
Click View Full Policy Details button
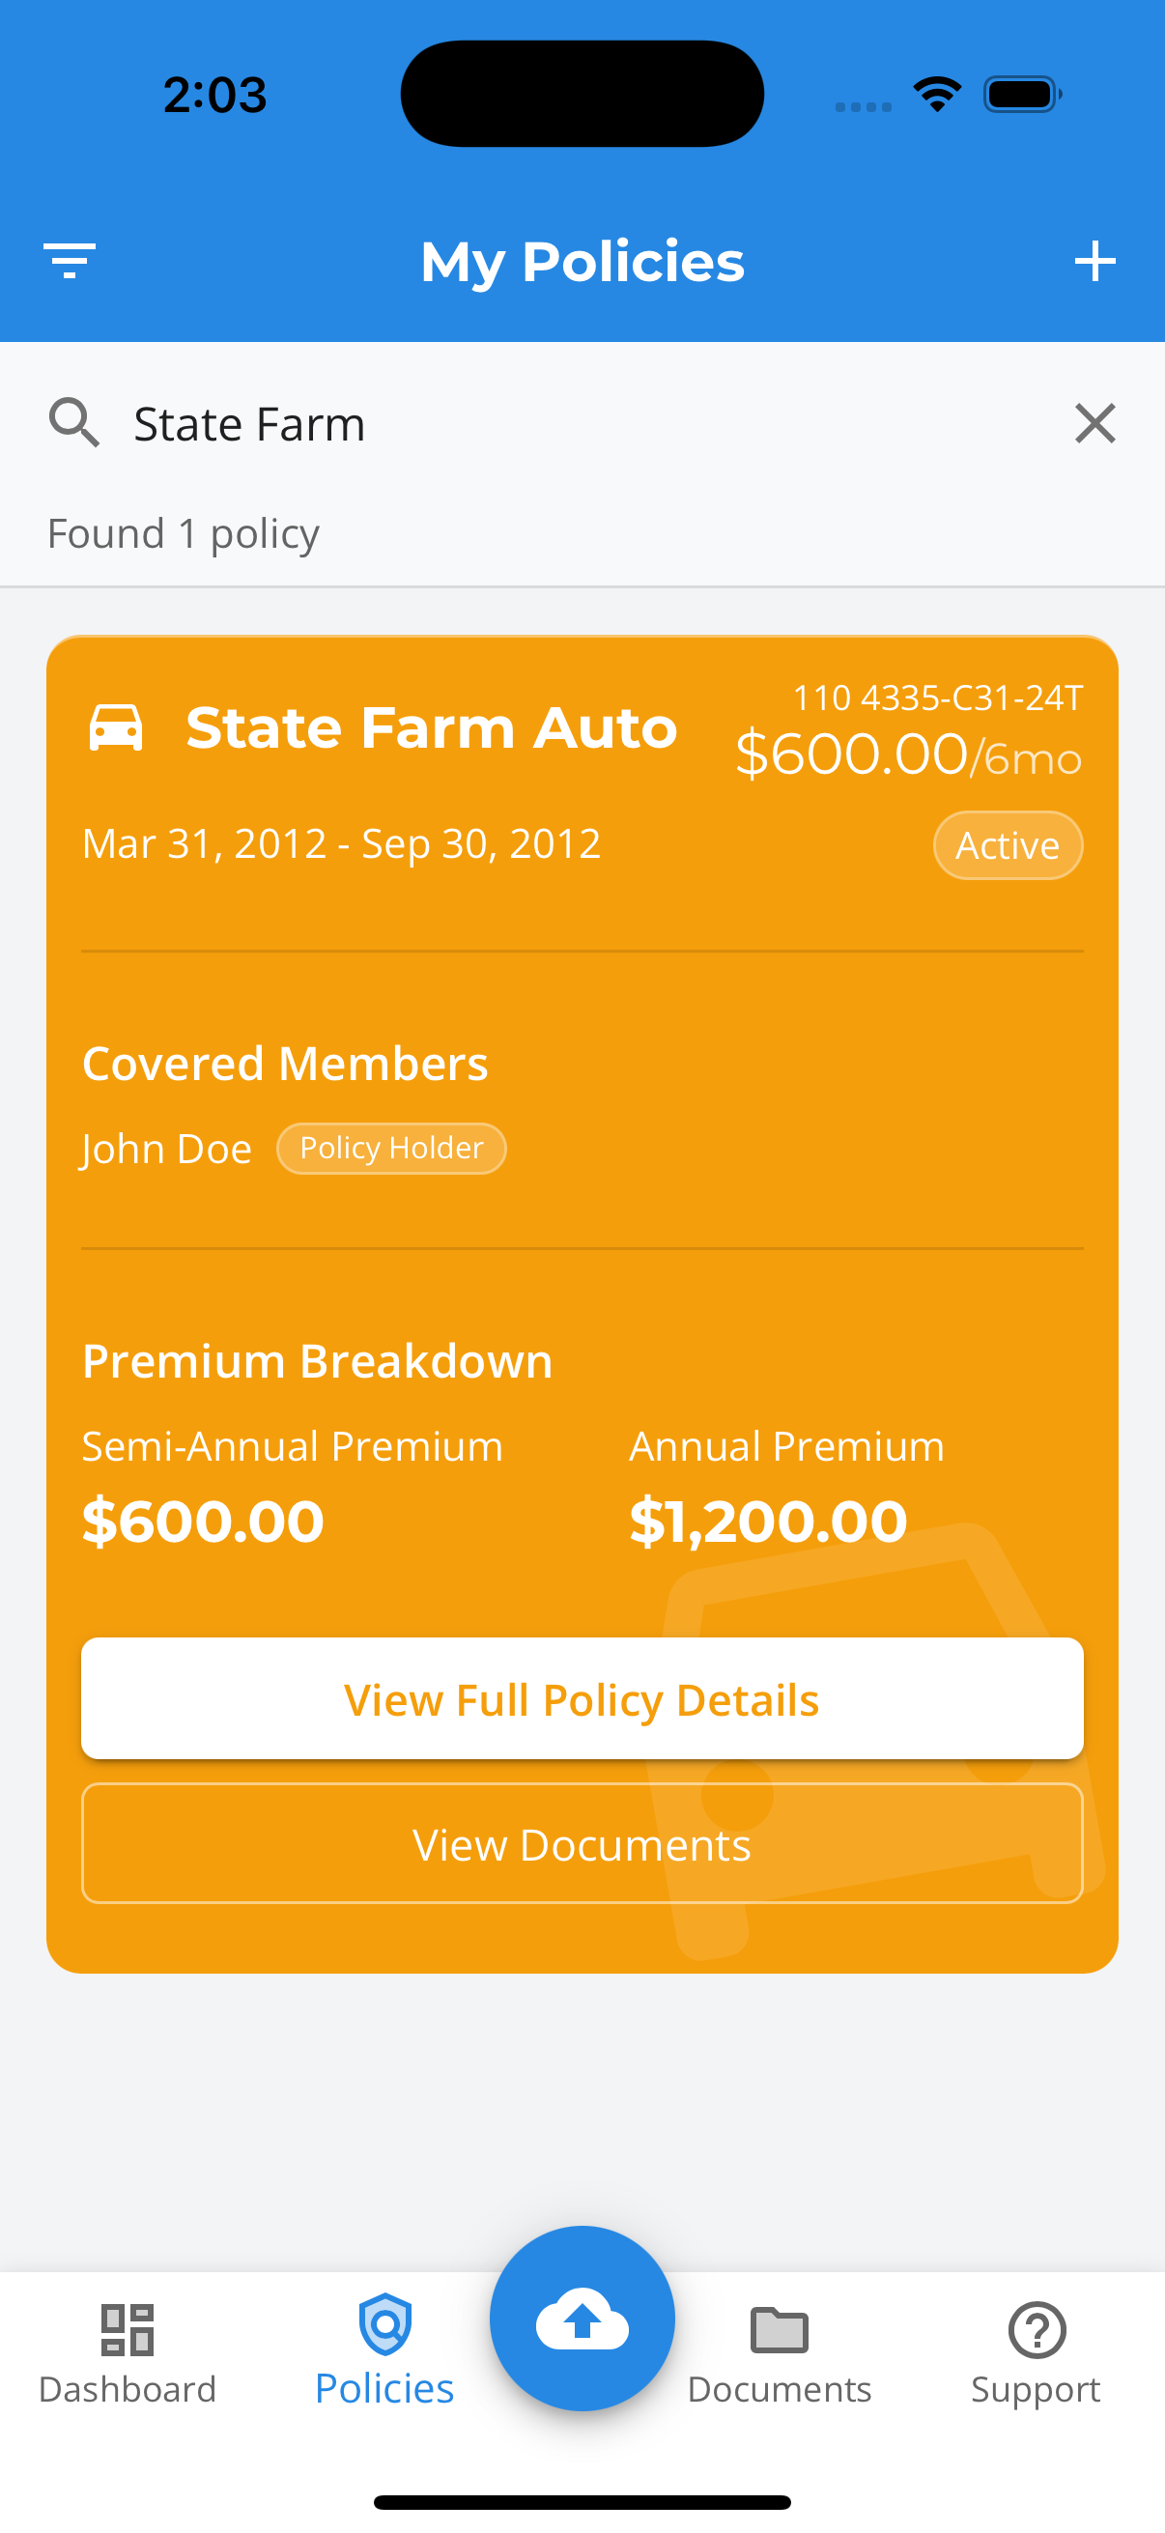click(x=582, y=1698)
